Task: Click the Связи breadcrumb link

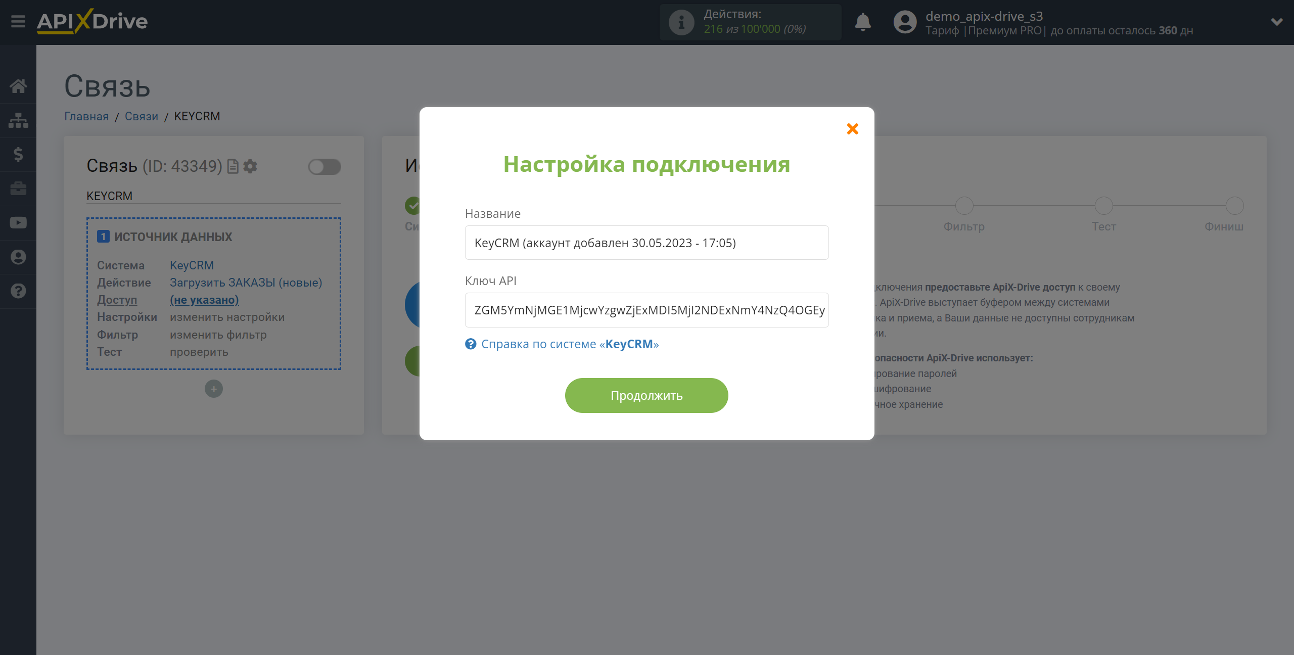Action: [141, 116]
